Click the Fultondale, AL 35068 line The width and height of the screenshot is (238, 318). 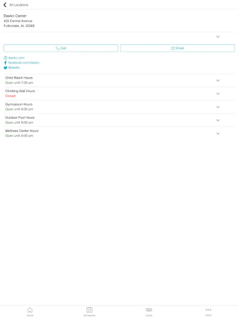point(19,26)
